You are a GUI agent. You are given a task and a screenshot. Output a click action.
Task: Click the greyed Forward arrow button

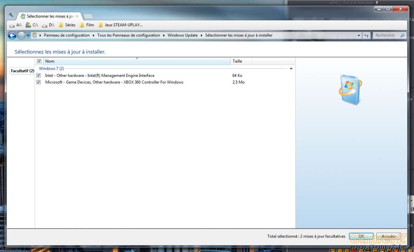[x=21, y=35]
